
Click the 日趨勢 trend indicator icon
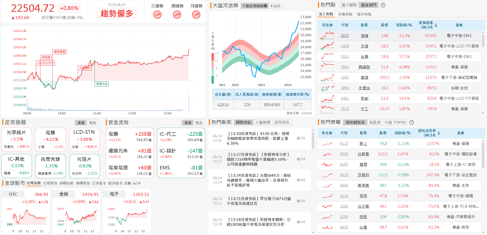point(157,15)
